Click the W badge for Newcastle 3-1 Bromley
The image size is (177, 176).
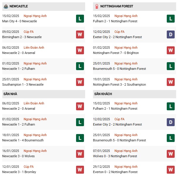pos(80,170)
